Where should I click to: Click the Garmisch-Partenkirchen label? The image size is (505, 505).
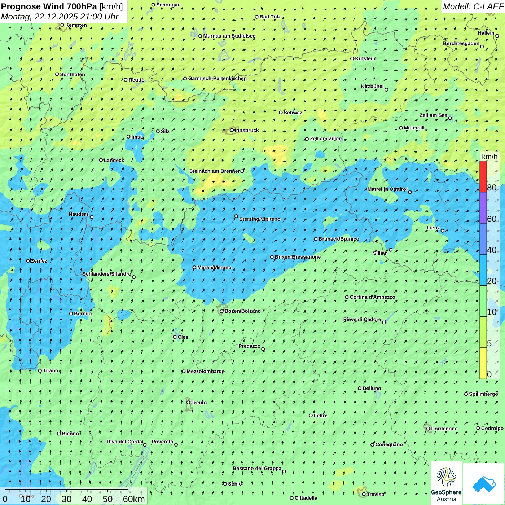point(217,78)
